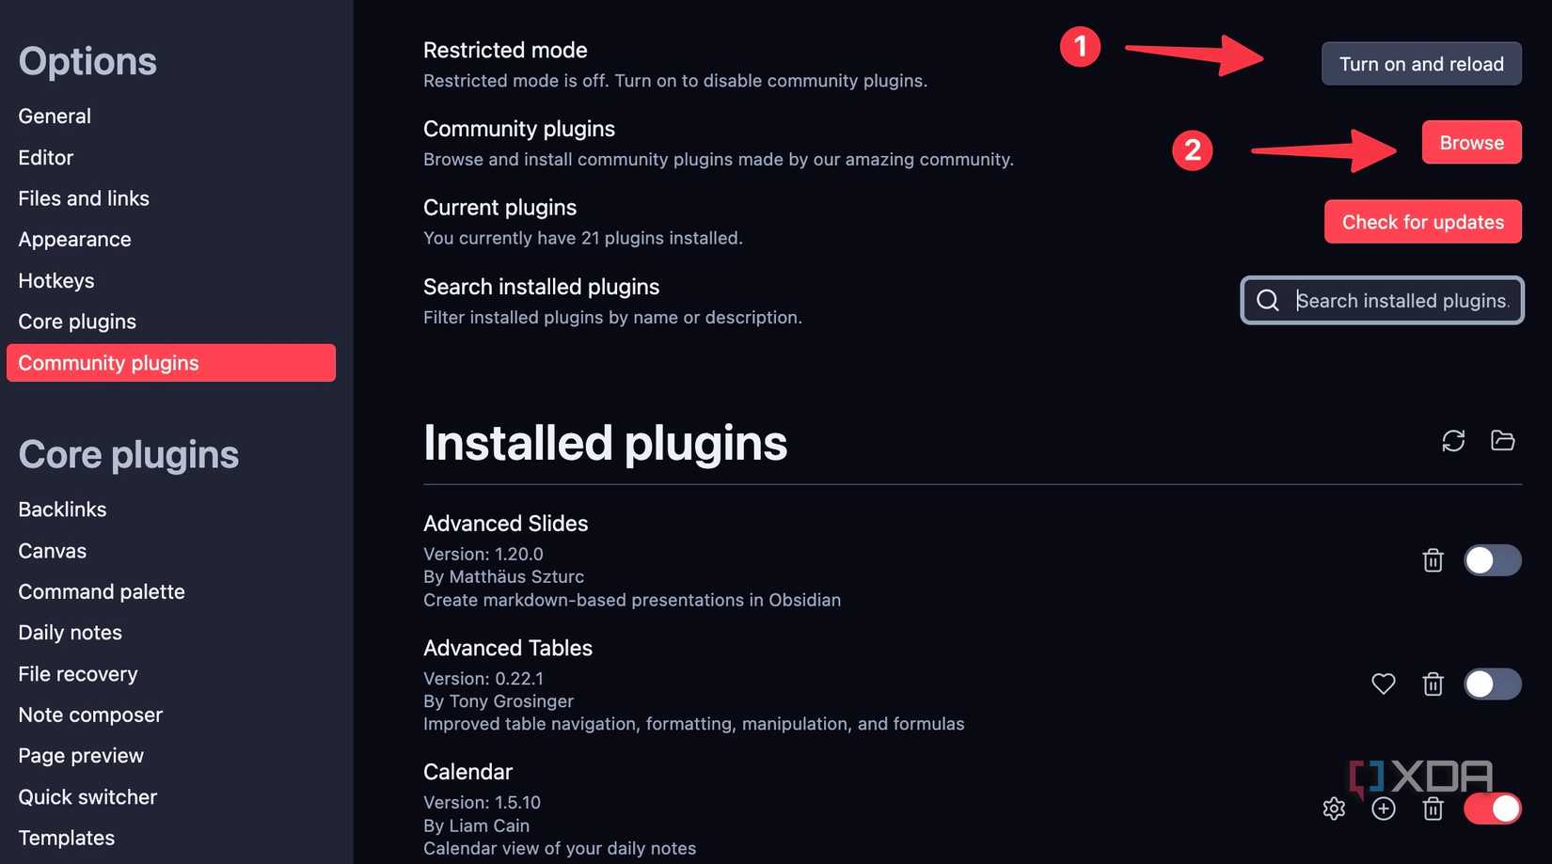Click the heart icon for Advanced Tables
Image resolution: width=1552 pixels, height=864 pixels.
coord(1383,683)
